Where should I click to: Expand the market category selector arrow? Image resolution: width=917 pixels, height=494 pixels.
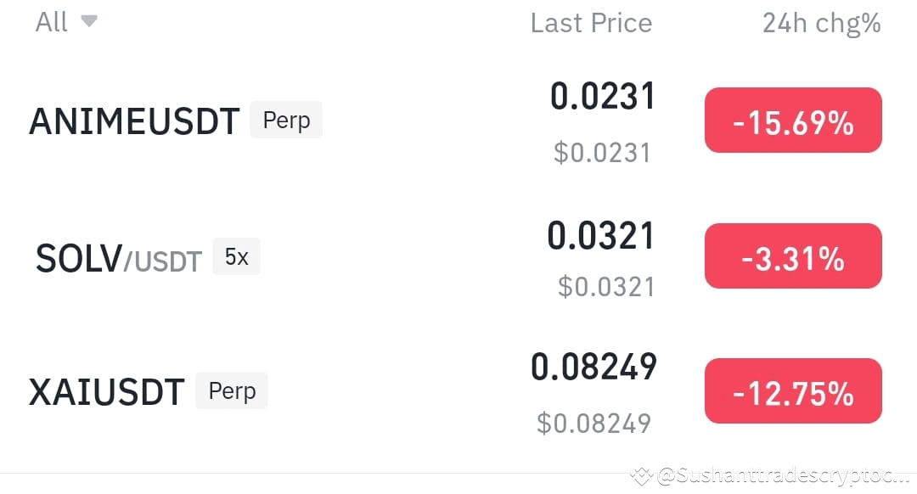(x=90, y=21)
